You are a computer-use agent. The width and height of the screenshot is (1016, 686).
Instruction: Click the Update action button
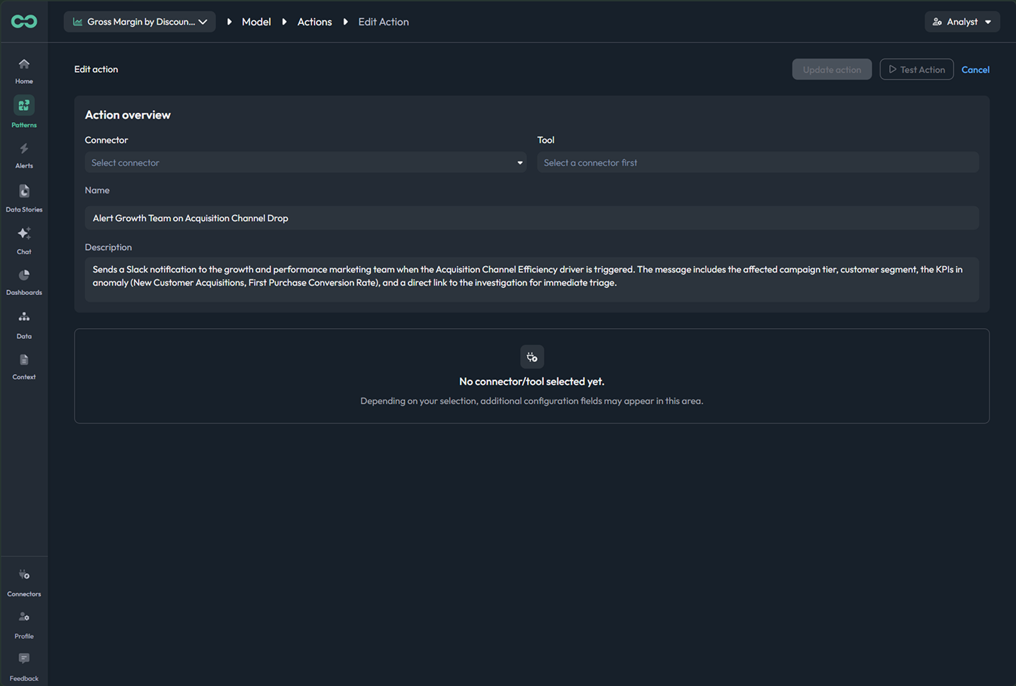832,69
